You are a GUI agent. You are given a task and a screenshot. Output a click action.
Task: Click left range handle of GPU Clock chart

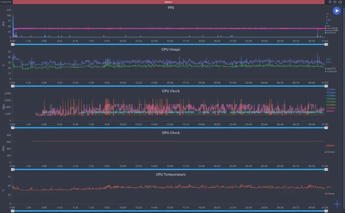(x=13, y=169)
